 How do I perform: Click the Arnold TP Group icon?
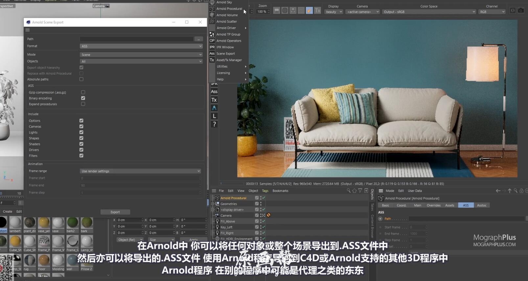(x=212, y=34)
